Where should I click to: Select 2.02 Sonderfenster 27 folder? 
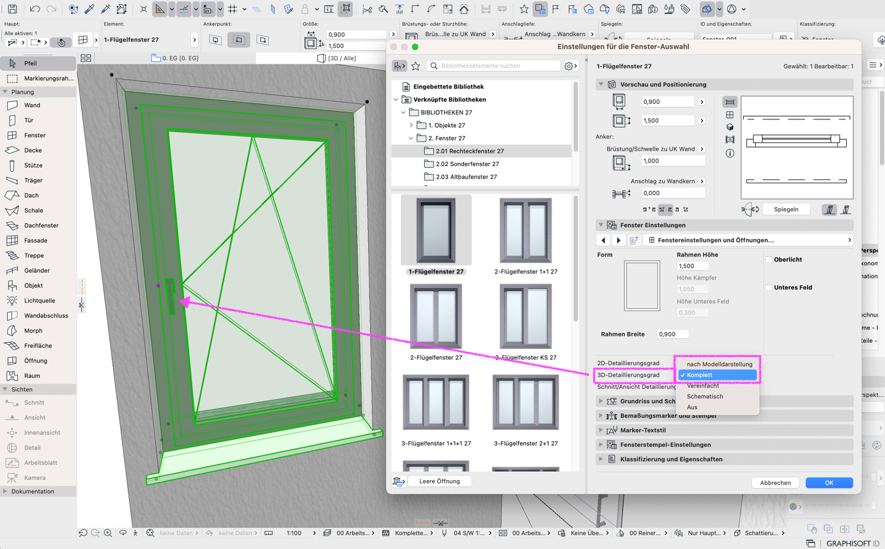tap(467, 164)
